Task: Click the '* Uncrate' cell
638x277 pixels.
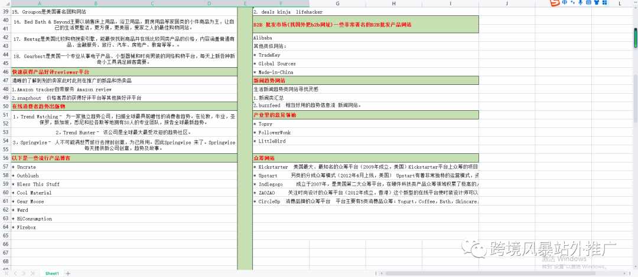Action: coord(124,167)
